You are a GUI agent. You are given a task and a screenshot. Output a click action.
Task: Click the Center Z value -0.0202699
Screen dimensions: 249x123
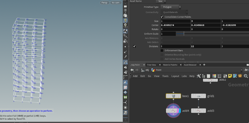tap(235, 25)
